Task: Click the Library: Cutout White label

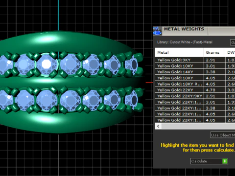Action: pyautogui.click(x=185, y=42)
